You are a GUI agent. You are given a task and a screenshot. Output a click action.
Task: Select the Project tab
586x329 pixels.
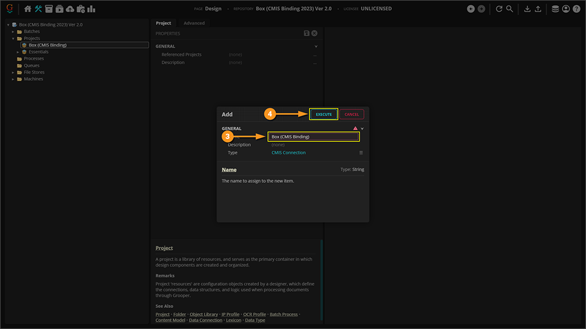(x=163, y=23)
